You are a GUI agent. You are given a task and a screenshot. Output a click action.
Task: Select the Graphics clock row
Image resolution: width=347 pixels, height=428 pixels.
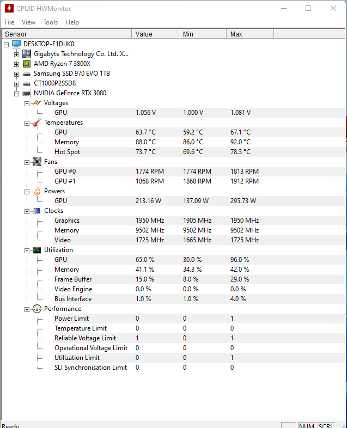click(x=199, y=221)
